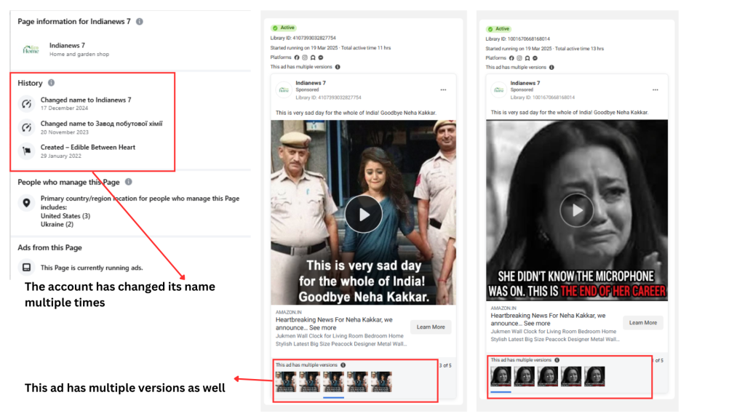Click the Home and garden shop category text
Image resolution: width=745 pixels, height=419 pixels.
(x=79, y=54)
